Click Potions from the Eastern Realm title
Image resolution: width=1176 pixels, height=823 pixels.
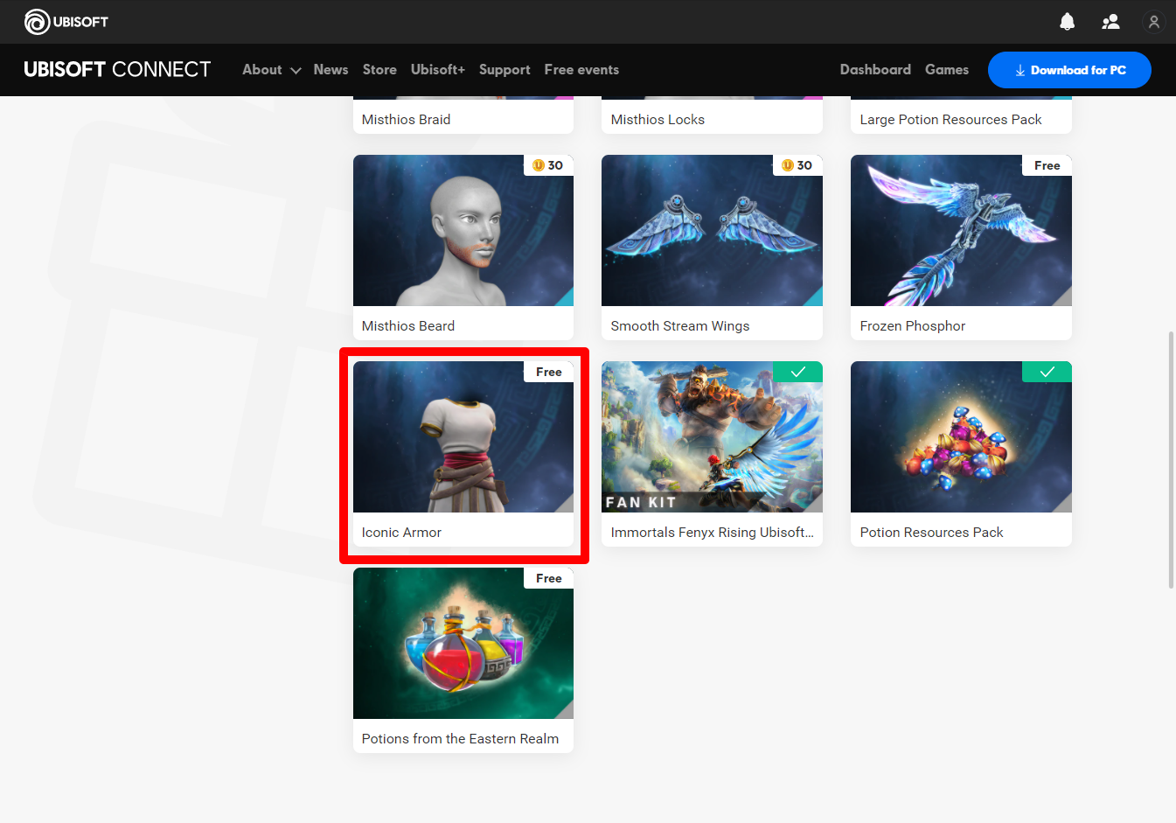coord(460,739)
